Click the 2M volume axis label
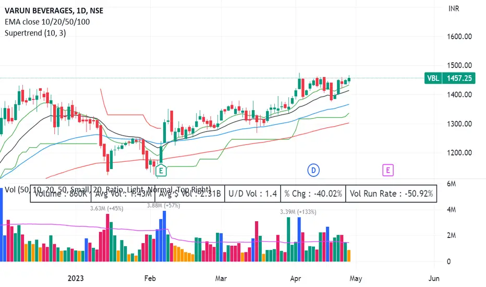This screenshot has width=486, height=287. 451,235
